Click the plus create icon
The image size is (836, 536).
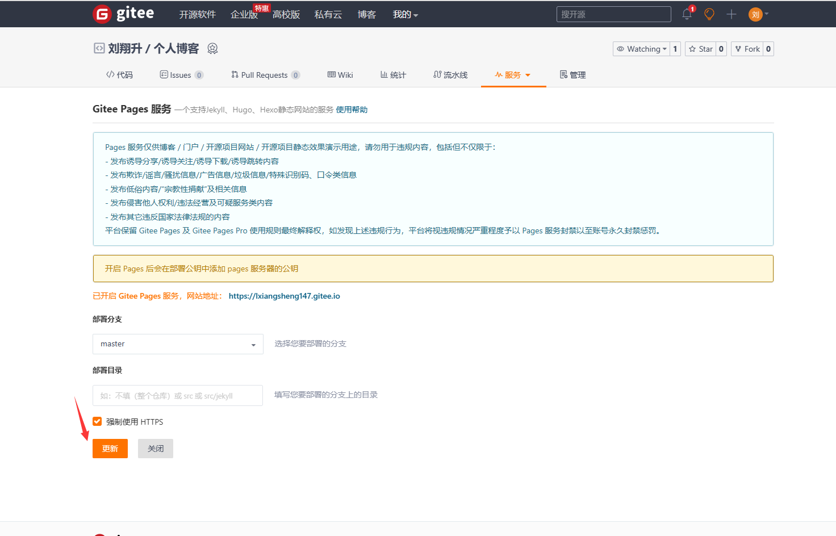coord(731,14)
